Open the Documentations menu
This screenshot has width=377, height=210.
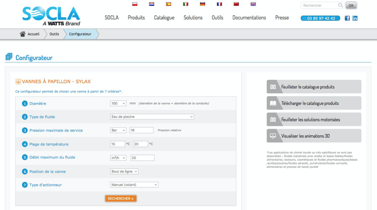249,18
